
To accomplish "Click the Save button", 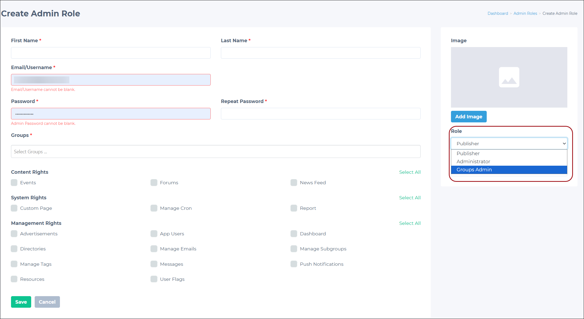I will pyautogui.click(x=21, y=302).
